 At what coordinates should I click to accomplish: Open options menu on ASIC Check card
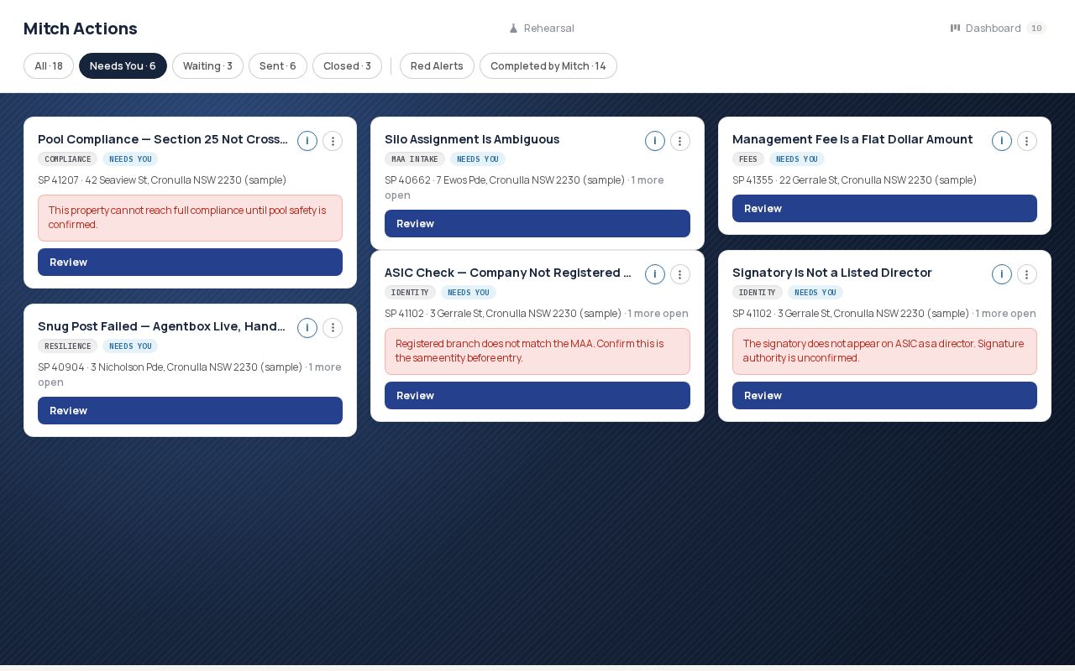point(680,274)
